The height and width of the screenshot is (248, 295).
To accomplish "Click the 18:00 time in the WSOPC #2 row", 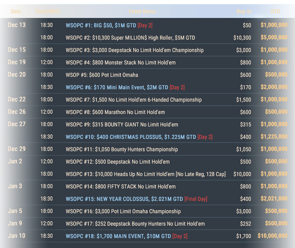I will pos(47,38).
